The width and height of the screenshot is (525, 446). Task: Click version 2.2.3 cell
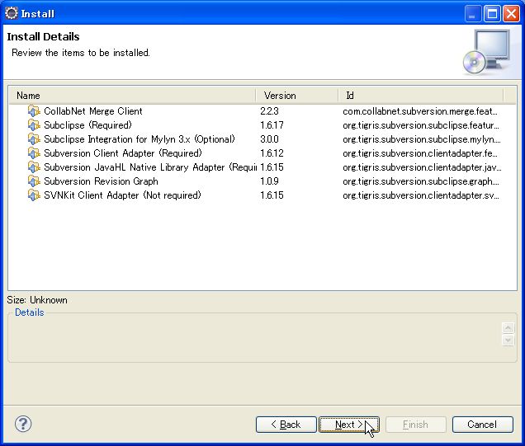[x=269, y=111]
